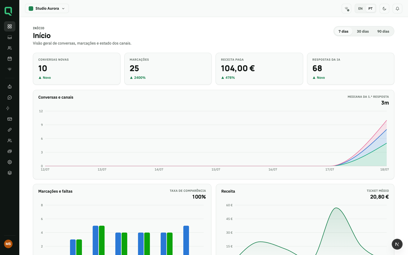This screenshot has width=408, height=255.
Task: Select the 30 dias range tab
Action: 363,31
